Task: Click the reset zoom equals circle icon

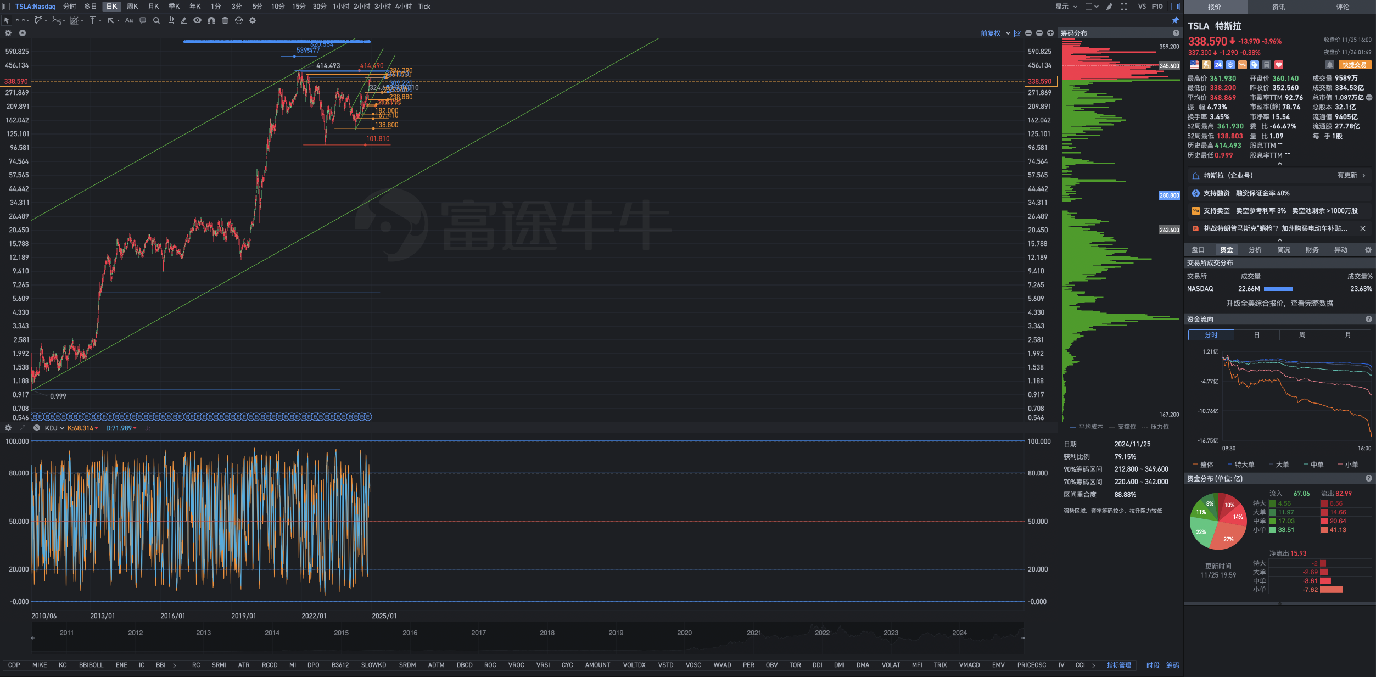Action: click(1028, 33)
